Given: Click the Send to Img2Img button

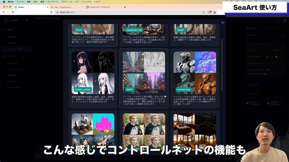Looking at the screenshot, I should (275, 103).
